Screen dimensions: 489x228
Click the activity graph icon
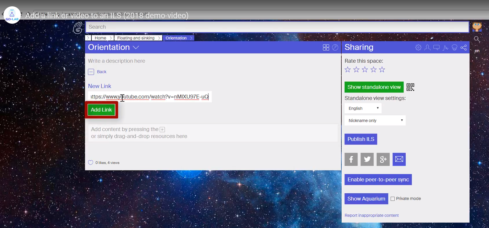pyautogui.click(x=446, y=47)
